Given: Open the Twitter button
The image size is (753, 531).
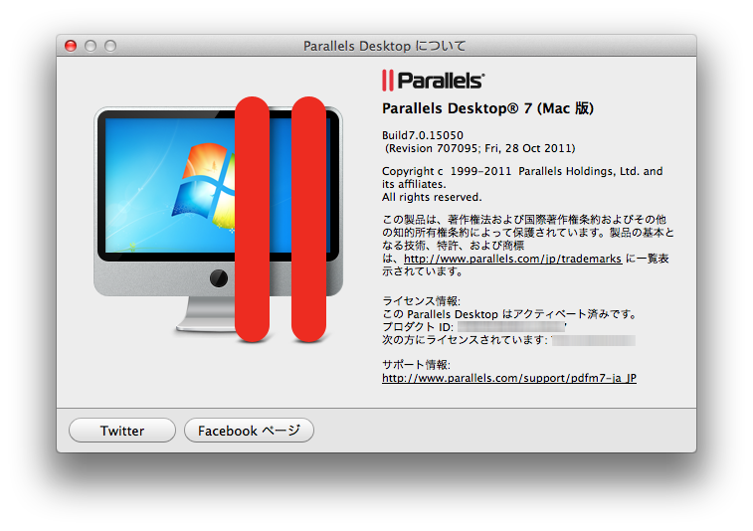Looking at the screenshot, I should point(122,431).
